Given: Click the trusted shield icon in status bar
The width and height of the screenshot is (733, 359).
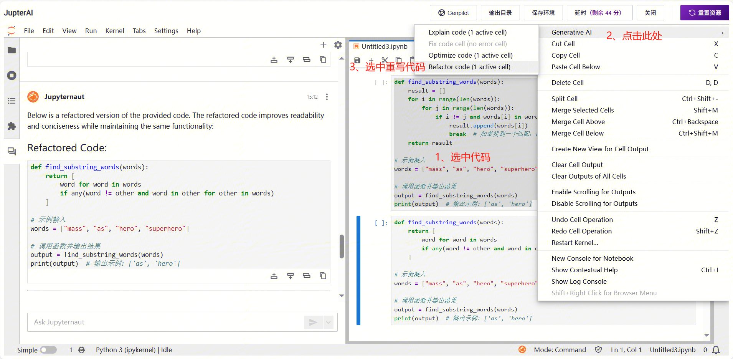Looking at the screenshot, I should click(598, 350).
